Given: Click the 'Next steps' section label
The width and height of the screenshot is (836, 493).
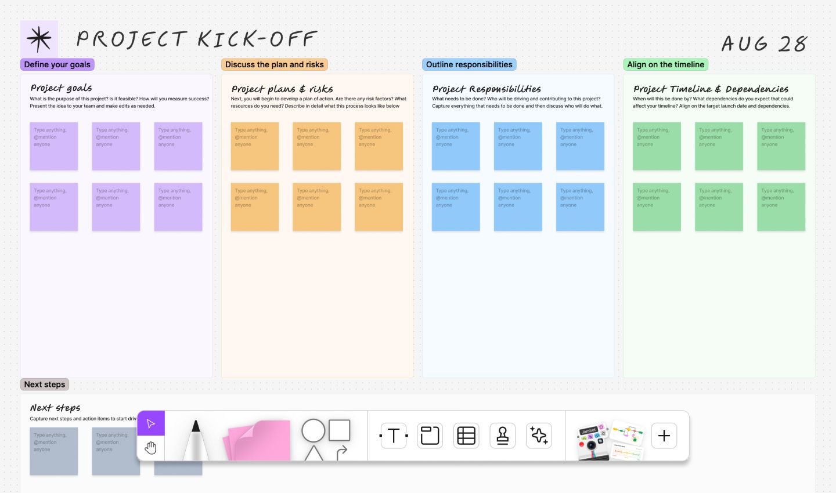Looking at the screenshot, I should [44, 384].
